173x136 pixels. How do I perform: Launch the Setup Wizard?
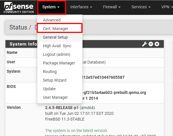[x=54, y=80]
